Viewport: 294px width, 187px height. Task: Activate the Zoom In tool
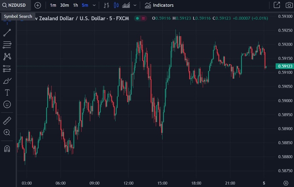[x=7, y=132]
